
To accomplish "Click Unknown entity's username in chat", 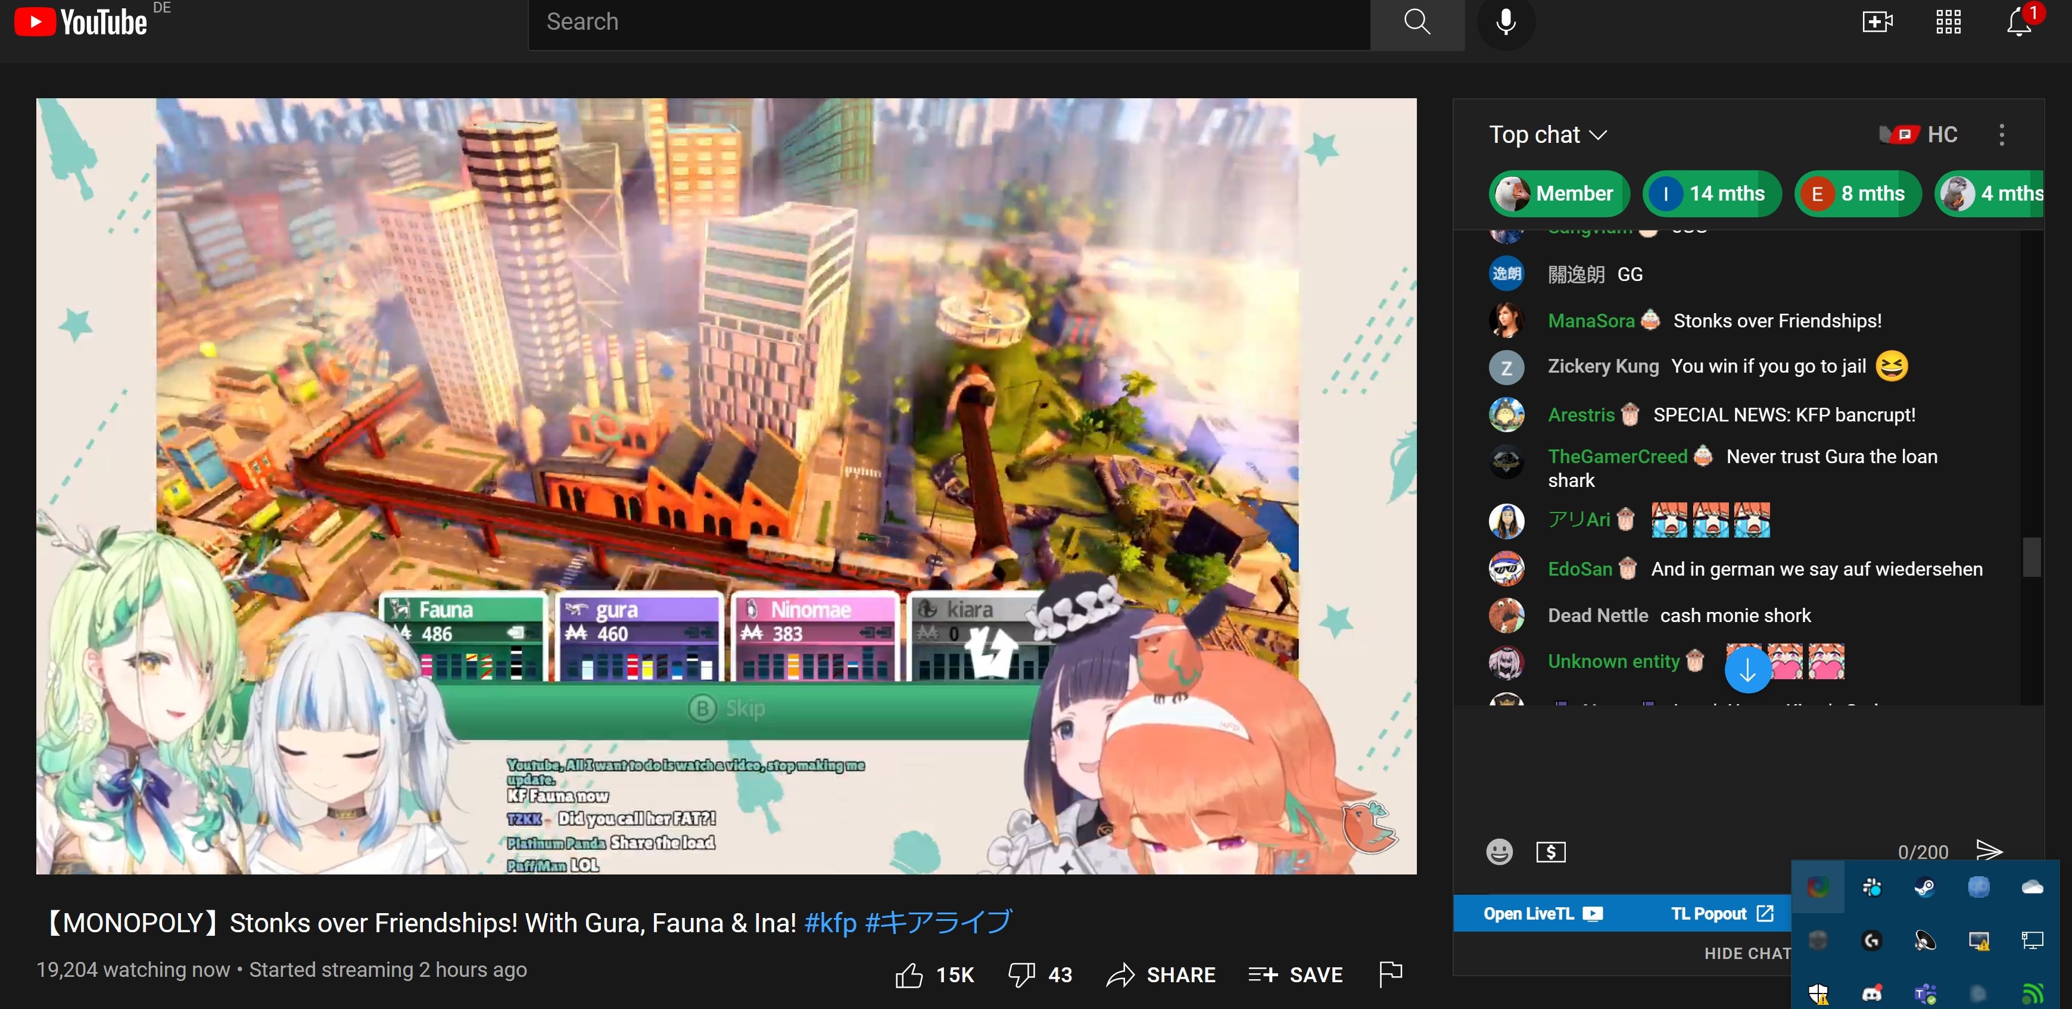I will pyautogui.click(x=1613, y=662).
